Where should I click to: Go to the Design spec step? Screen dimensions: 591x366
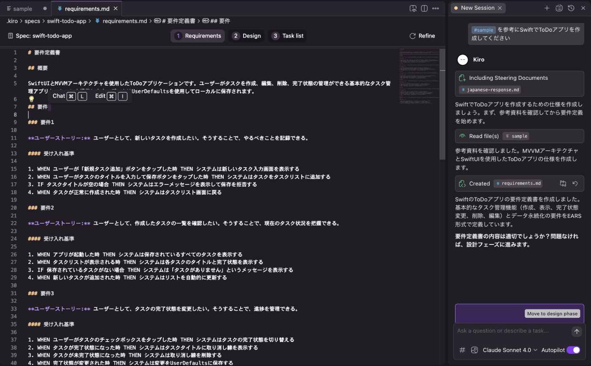click(247, 36)
